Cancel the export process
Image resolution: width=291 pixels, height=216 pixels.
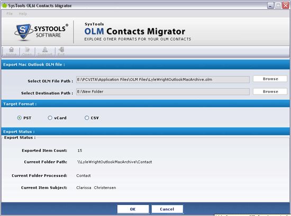click(167, 209)
